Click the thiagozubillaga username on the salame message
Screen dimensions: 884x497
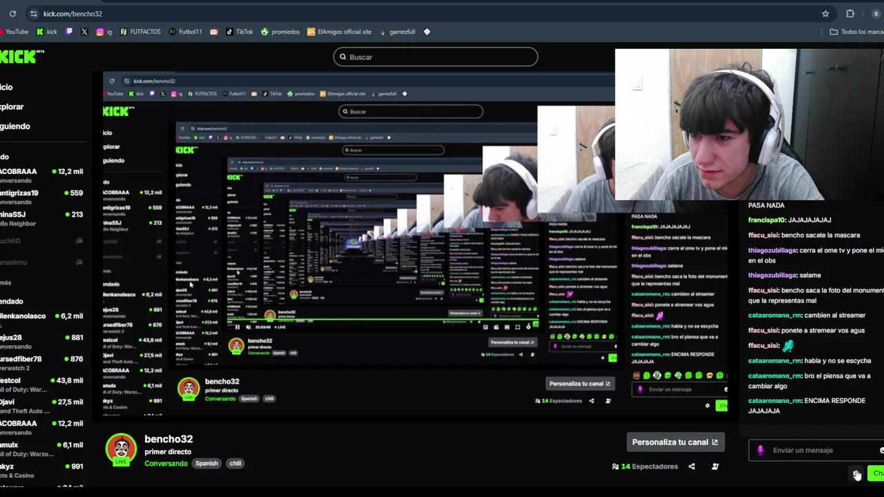point(772,275)
